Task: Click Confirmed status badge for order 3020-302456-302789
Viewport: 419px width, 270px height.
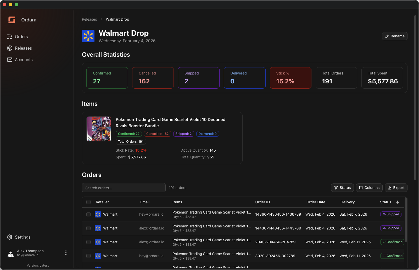Action: (x=392, y=256)
